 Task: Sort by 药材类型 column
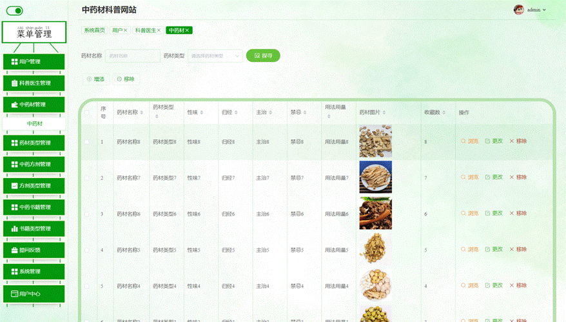tap(157, 116)
